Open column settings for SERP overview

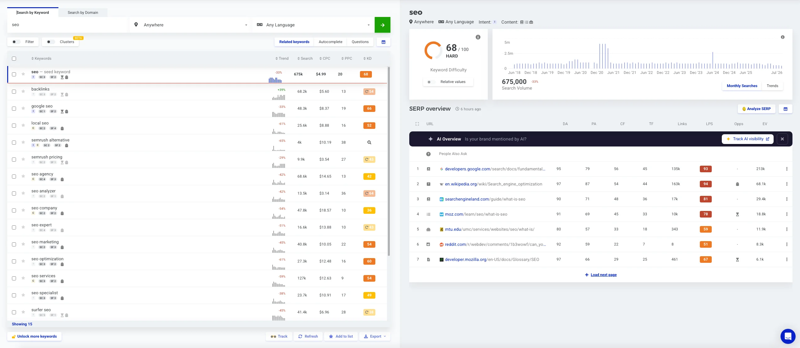coord(786,109)
